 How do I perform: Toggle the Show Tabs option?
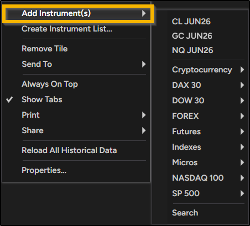[76, 99]
